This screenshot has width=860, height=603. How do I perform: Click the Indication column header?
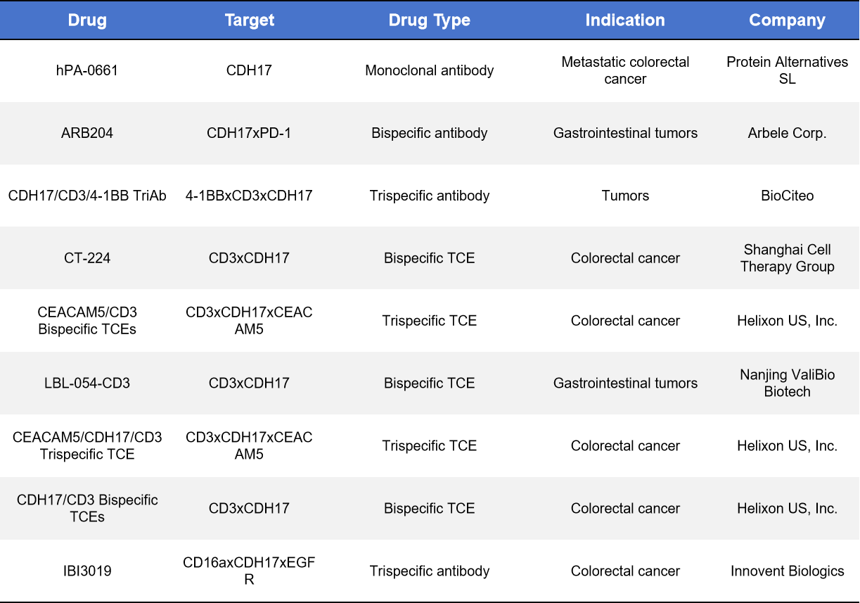tap(625, 20)
